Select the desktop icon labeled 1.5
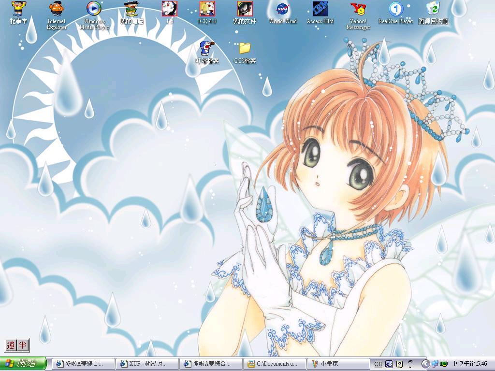 [x=170, y=13]
